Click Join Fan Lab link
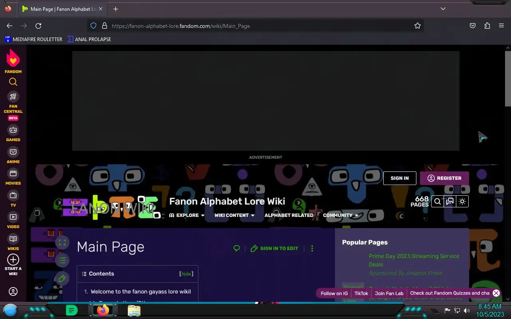Viewport: 511px width, 319px height. click(x=389, y=293)
